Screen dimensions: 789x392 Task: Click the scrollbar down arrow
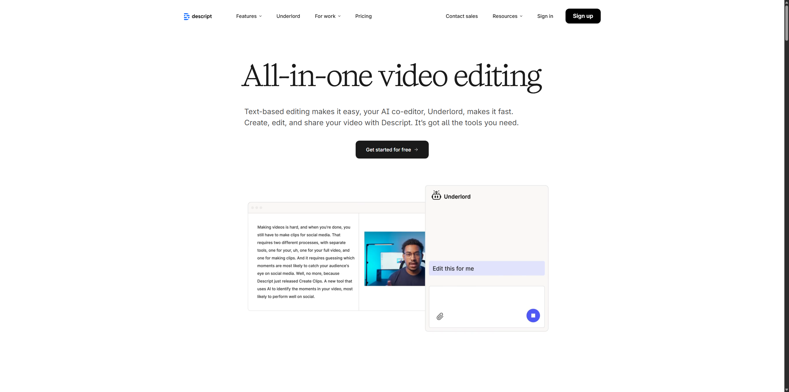click(786, 390)
